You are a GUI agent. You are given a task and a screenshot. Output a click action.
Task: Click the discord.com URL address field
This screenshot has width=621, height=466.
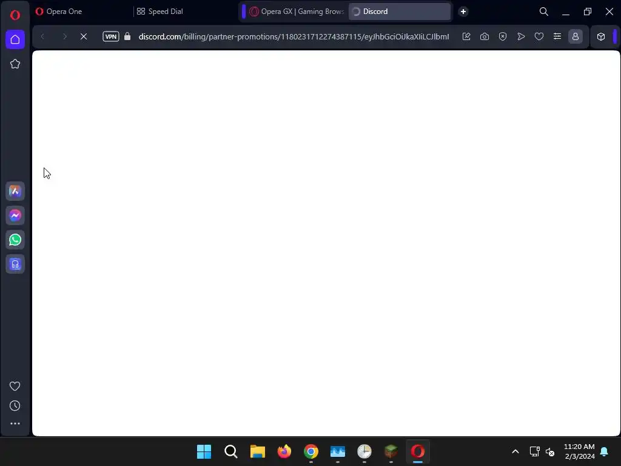coord(294,36)
